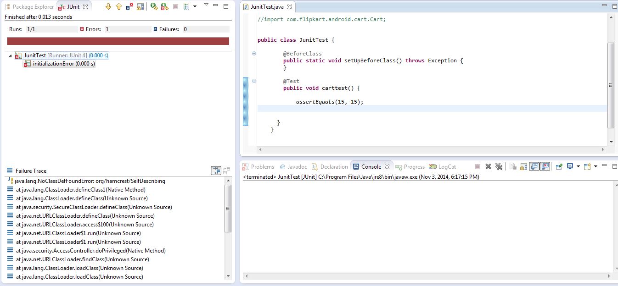The width and height of the screenshot is (618, 286).
Task: Rerun test with failures first
Action: pyautogui.click(x=164, y=6)
